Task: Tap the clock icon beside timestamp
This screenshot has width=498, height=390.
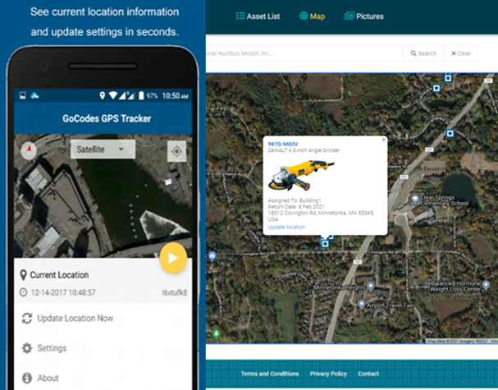Action: click(23, 292)
